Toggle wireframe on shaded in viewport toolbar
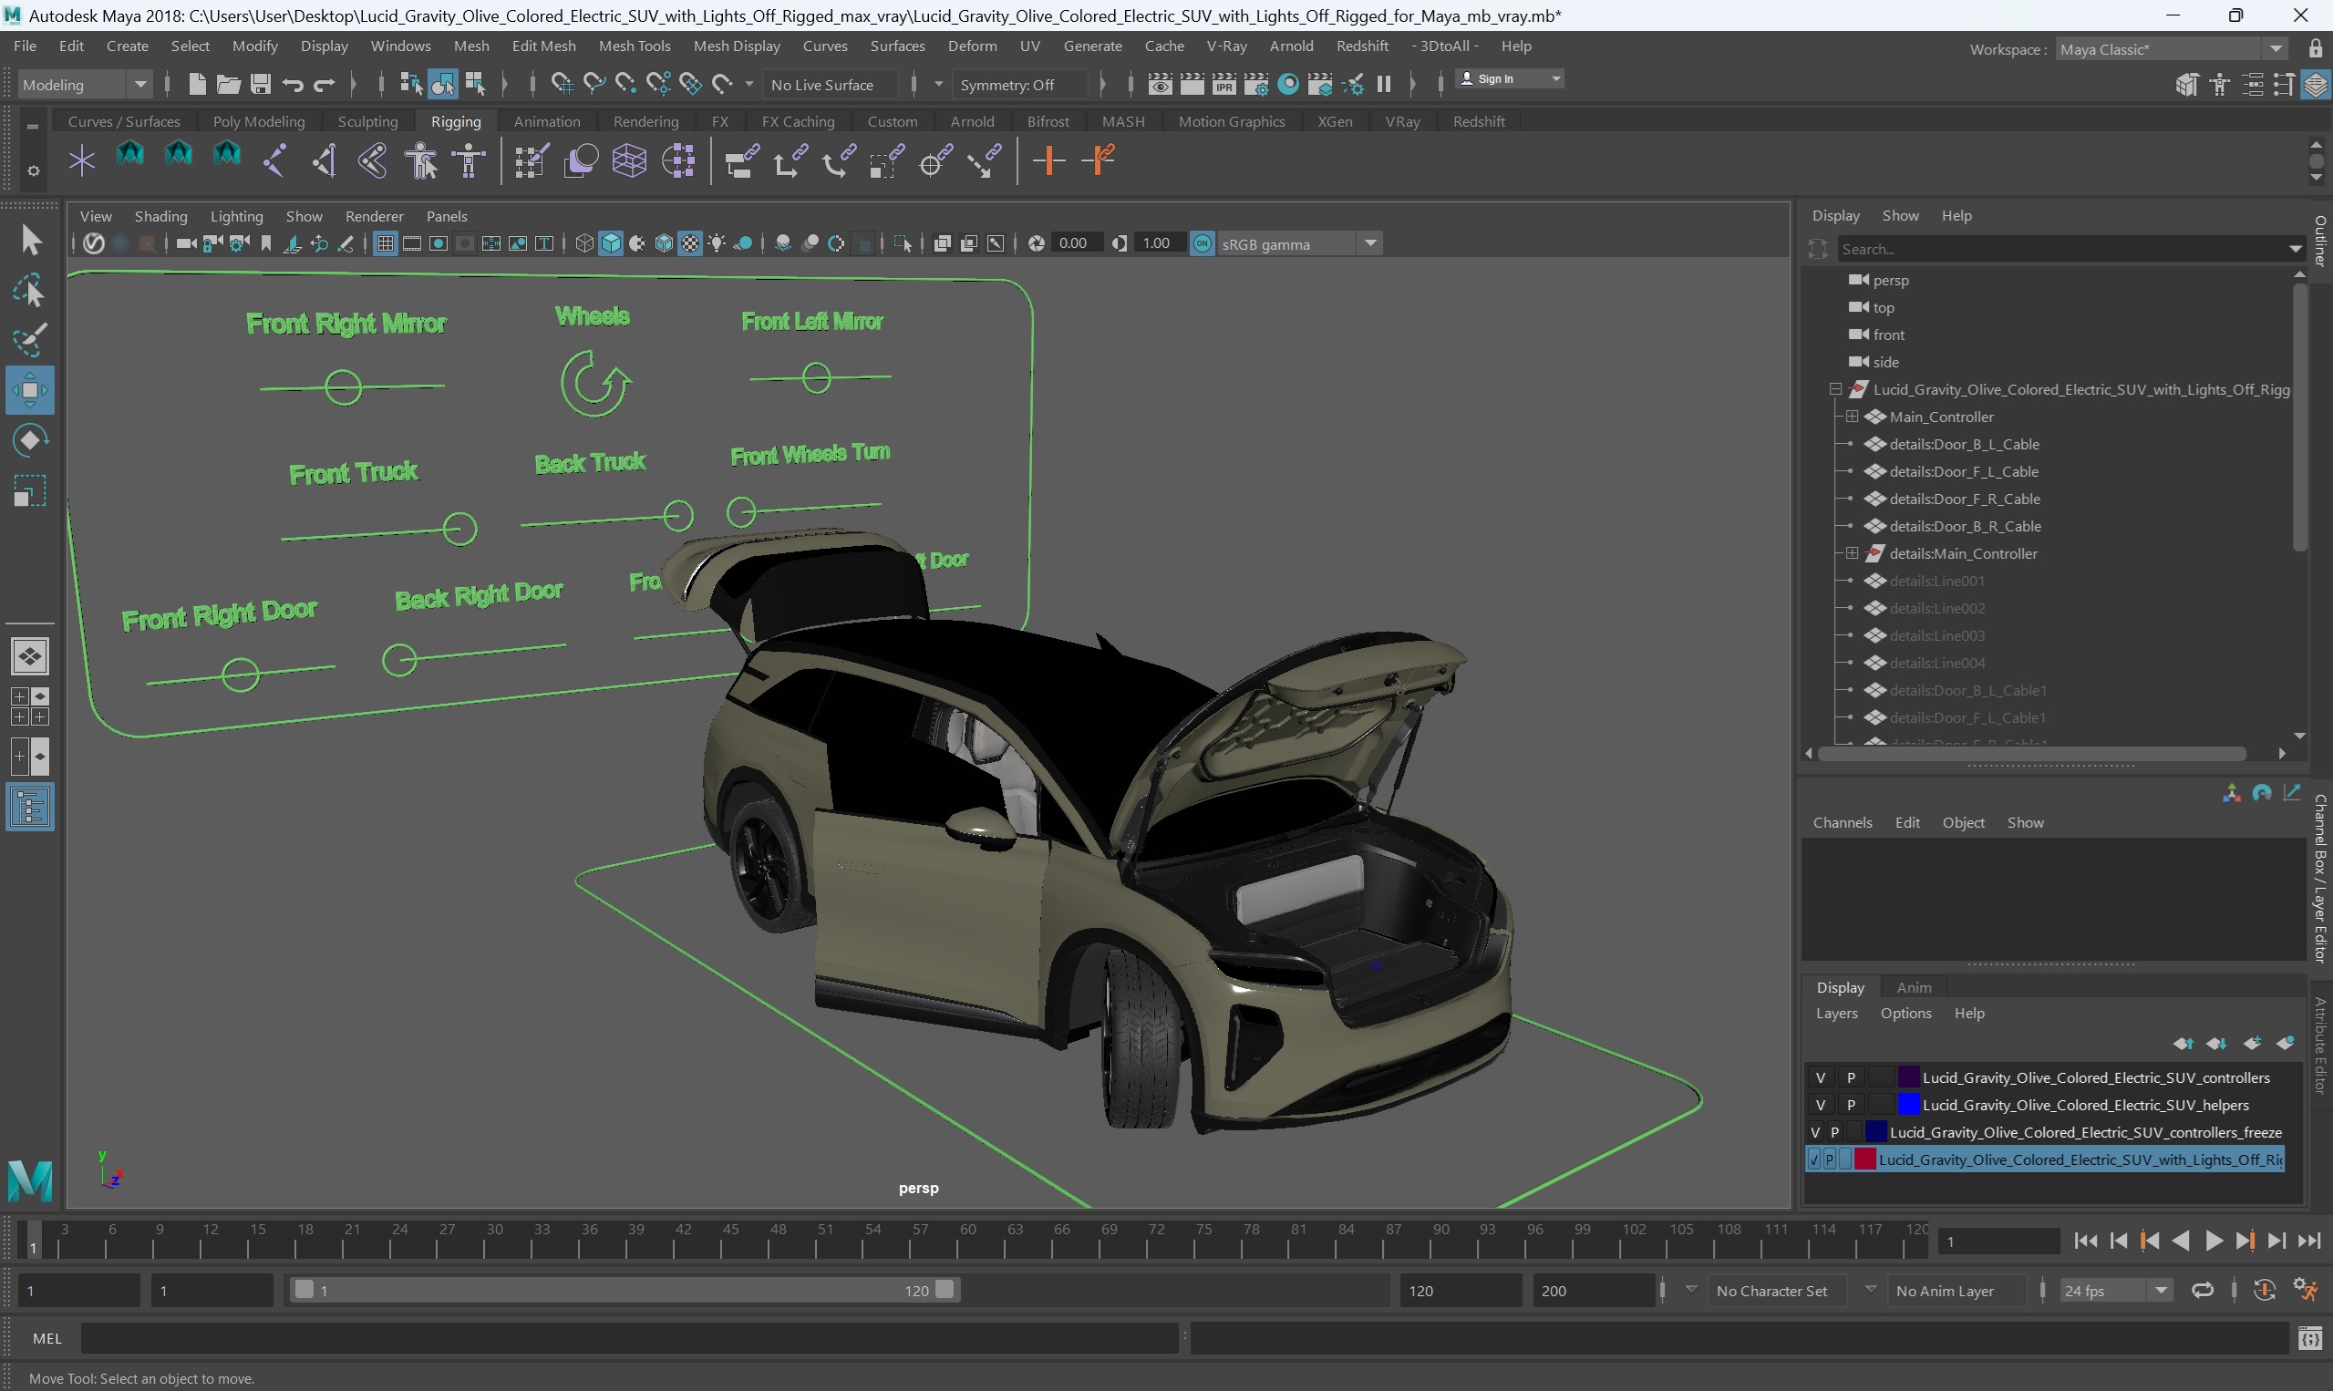 (x=664, y=243)
